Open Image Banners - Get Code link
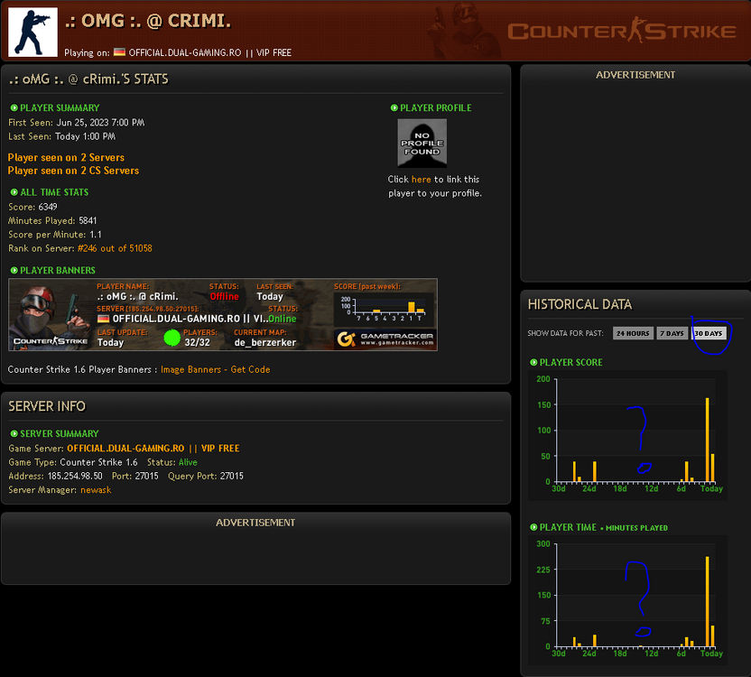The image size is (751, 677). tap(215, 369)
